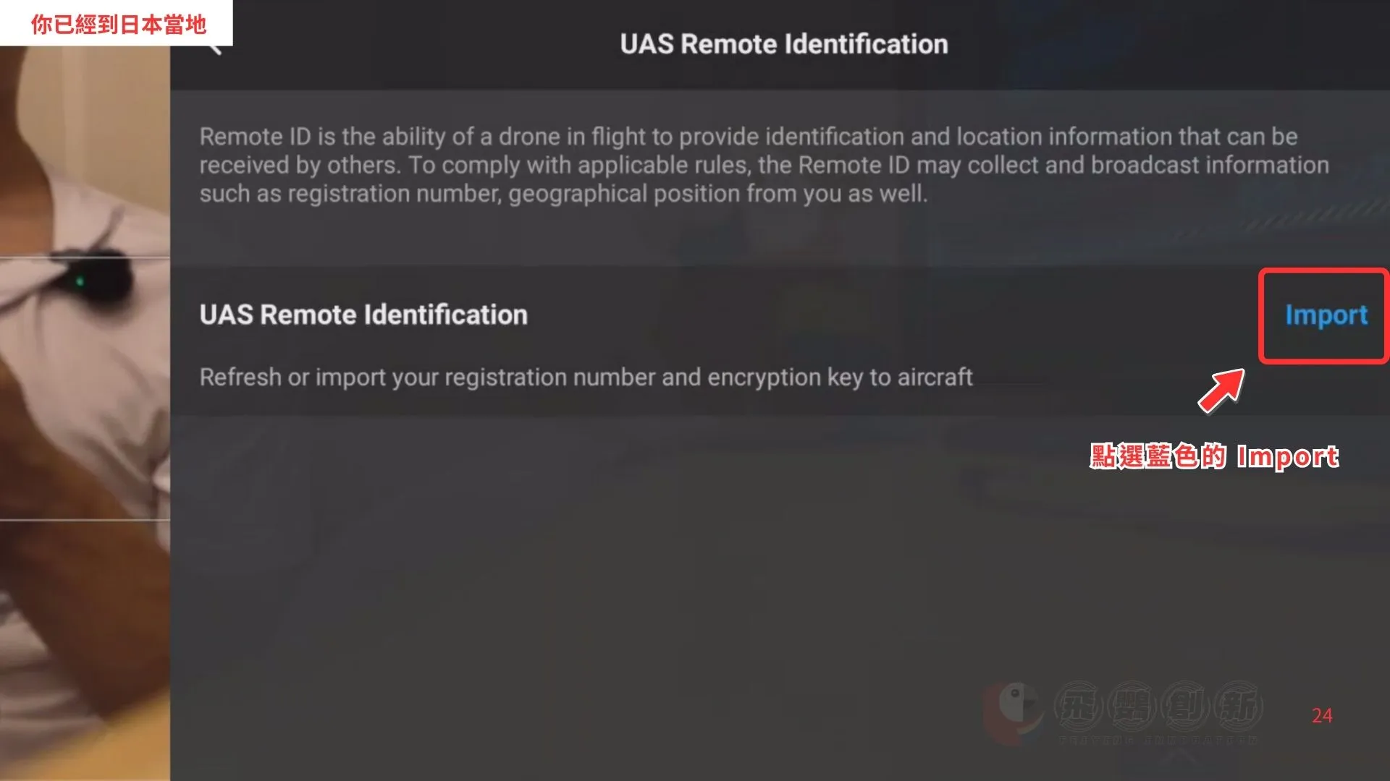Click the 飛鸚創新 watermark text
This screenshot has height=781, width=1390.
[x=1158, y=707]
